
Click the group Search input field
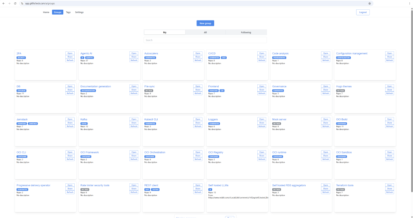(x=205, y=40)
